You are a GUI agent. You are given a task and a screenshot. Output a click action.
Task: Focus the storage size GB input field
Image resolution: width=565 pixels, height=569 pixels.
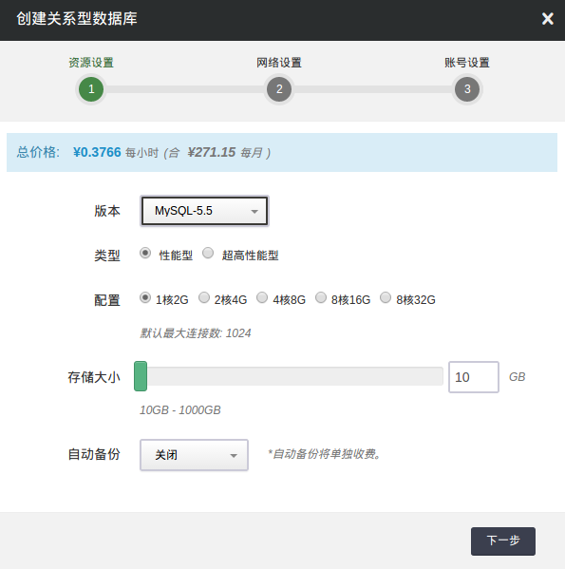474,377
